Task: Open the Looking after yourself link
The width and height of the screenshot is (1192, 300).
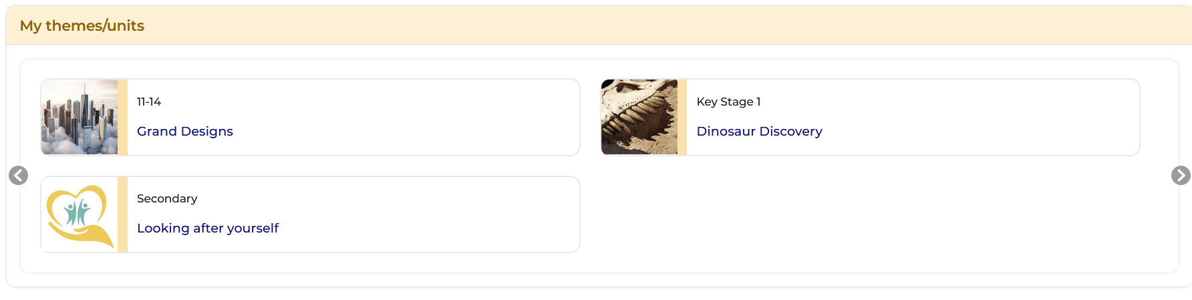Action: pyautogui.click(x=208, y=229)
